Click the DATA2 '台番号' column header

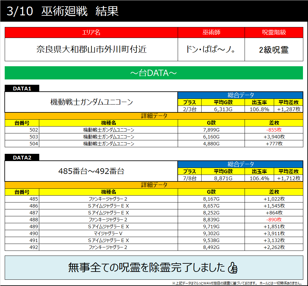tap(22, 192)
